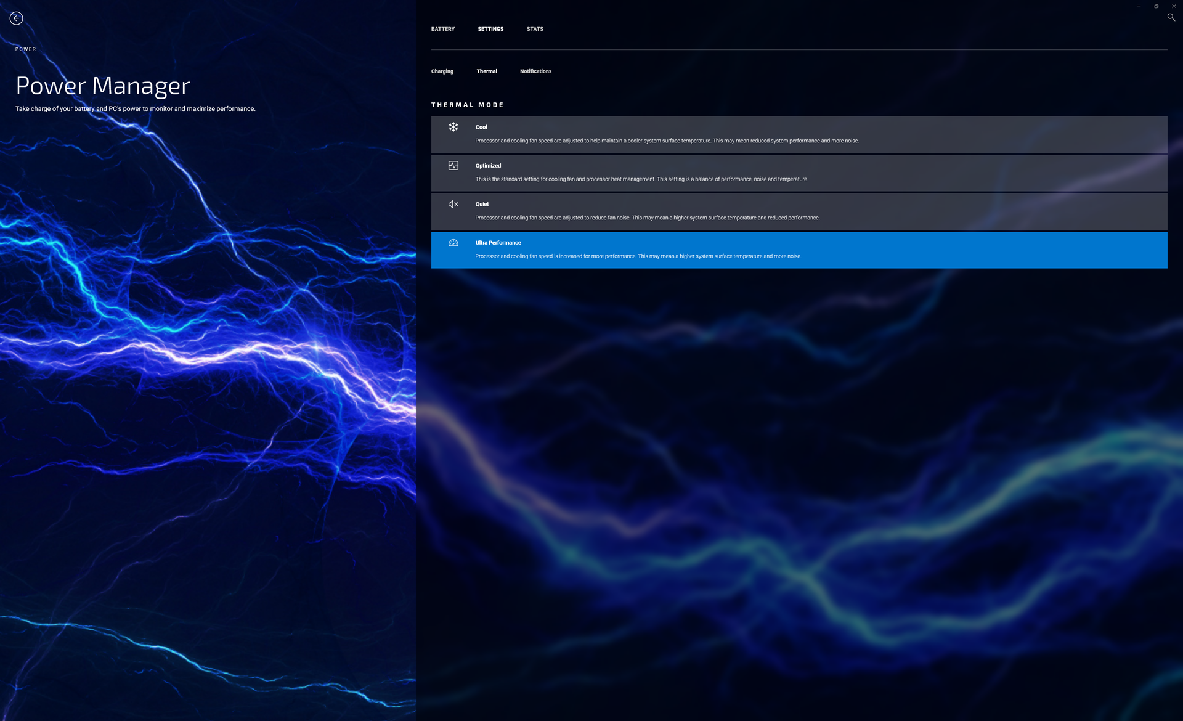Image resolution: width=1183 pixels, height=721 pixels.
Task: Select the Quiet thermal mode title
Action: [x=482, y=204]
